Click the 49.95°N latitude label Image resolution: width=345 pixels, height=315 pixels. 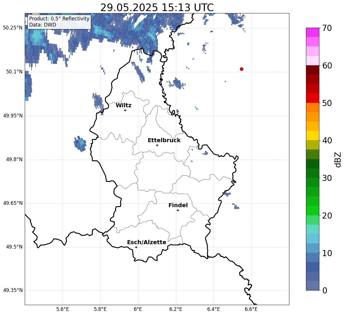pos(13,116)
